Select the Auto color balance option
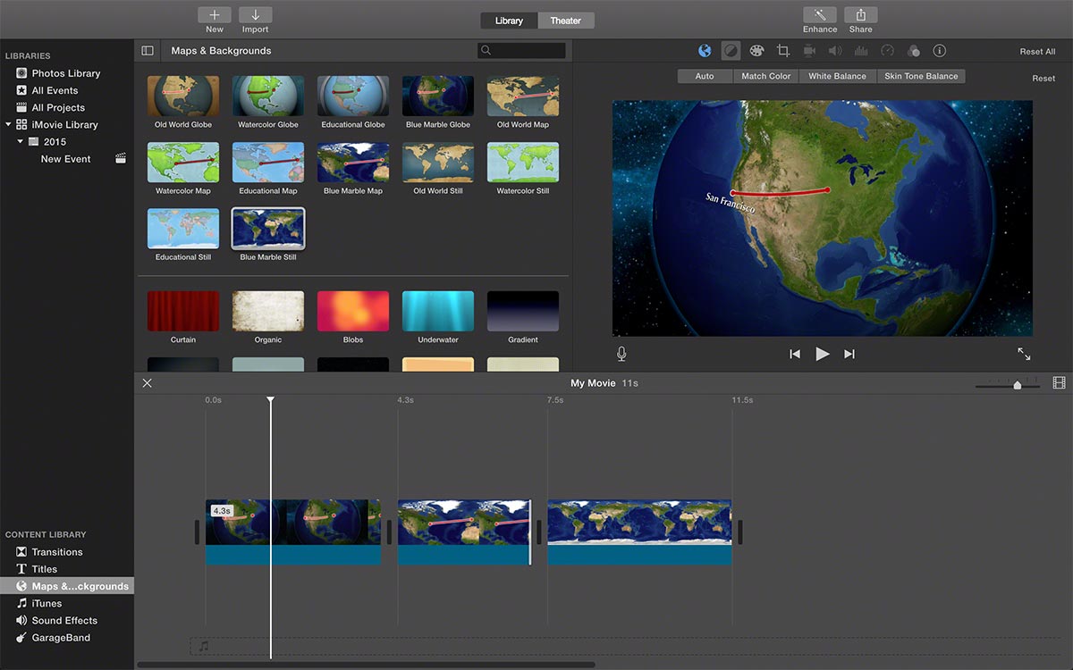The width and height of the screenshot is (1073, 670). click(705, 76)
